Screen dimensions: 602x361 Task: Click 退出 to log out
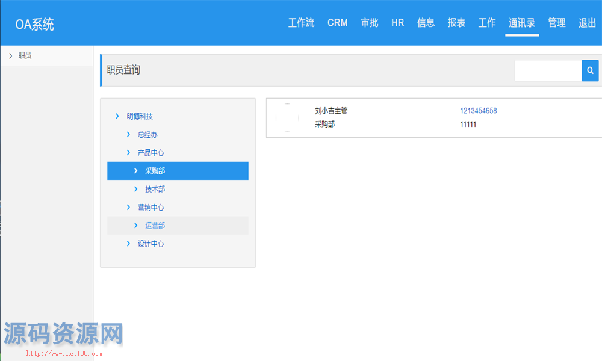coord(586,22)
